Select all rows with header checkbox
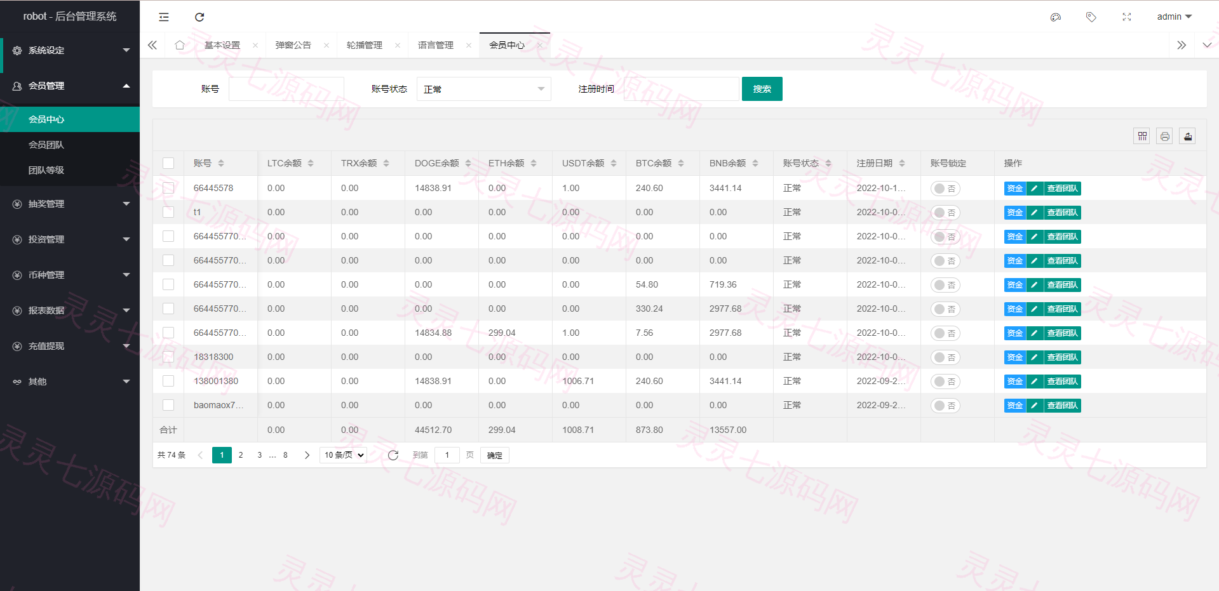This screenshot has height=591, width=1219. [x=168, y=163]
